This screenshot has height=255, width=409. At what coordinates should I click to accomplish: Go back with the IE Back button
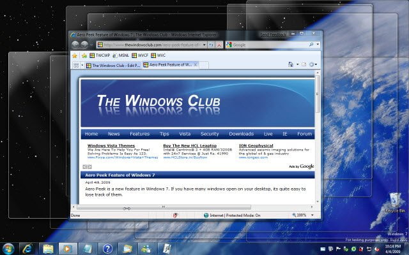[x=75, y=45]
